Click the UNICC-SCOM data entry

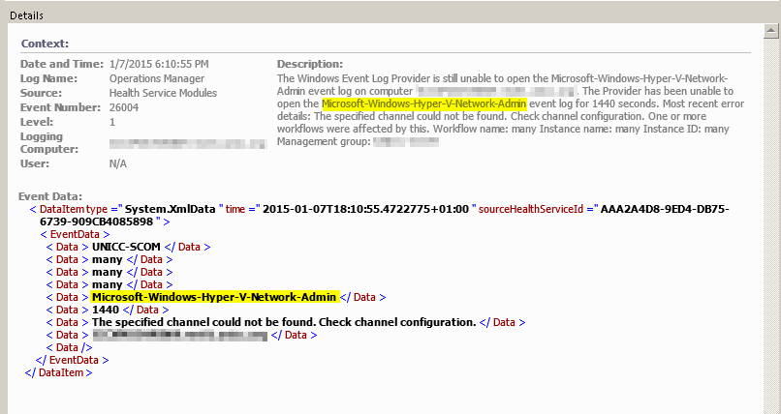tap(126, 248)
